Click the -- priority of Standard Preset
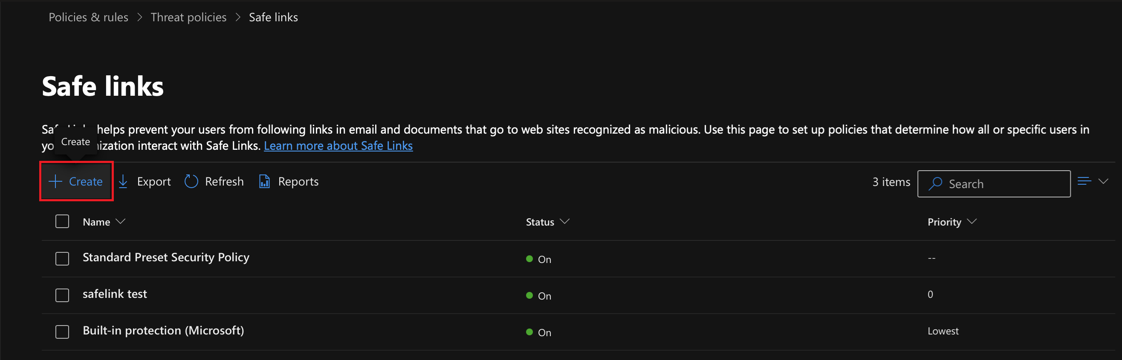The height and width of the screenshot is (360, 1122). click(932, 258)
